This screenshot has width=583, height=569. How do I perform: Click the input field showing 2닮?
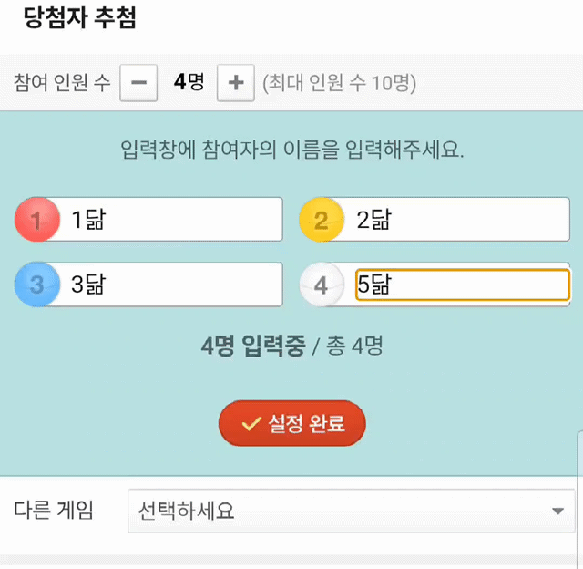tap(455, 220)
